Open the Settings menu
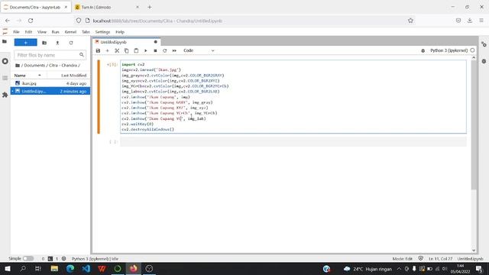 pos(102,32)
